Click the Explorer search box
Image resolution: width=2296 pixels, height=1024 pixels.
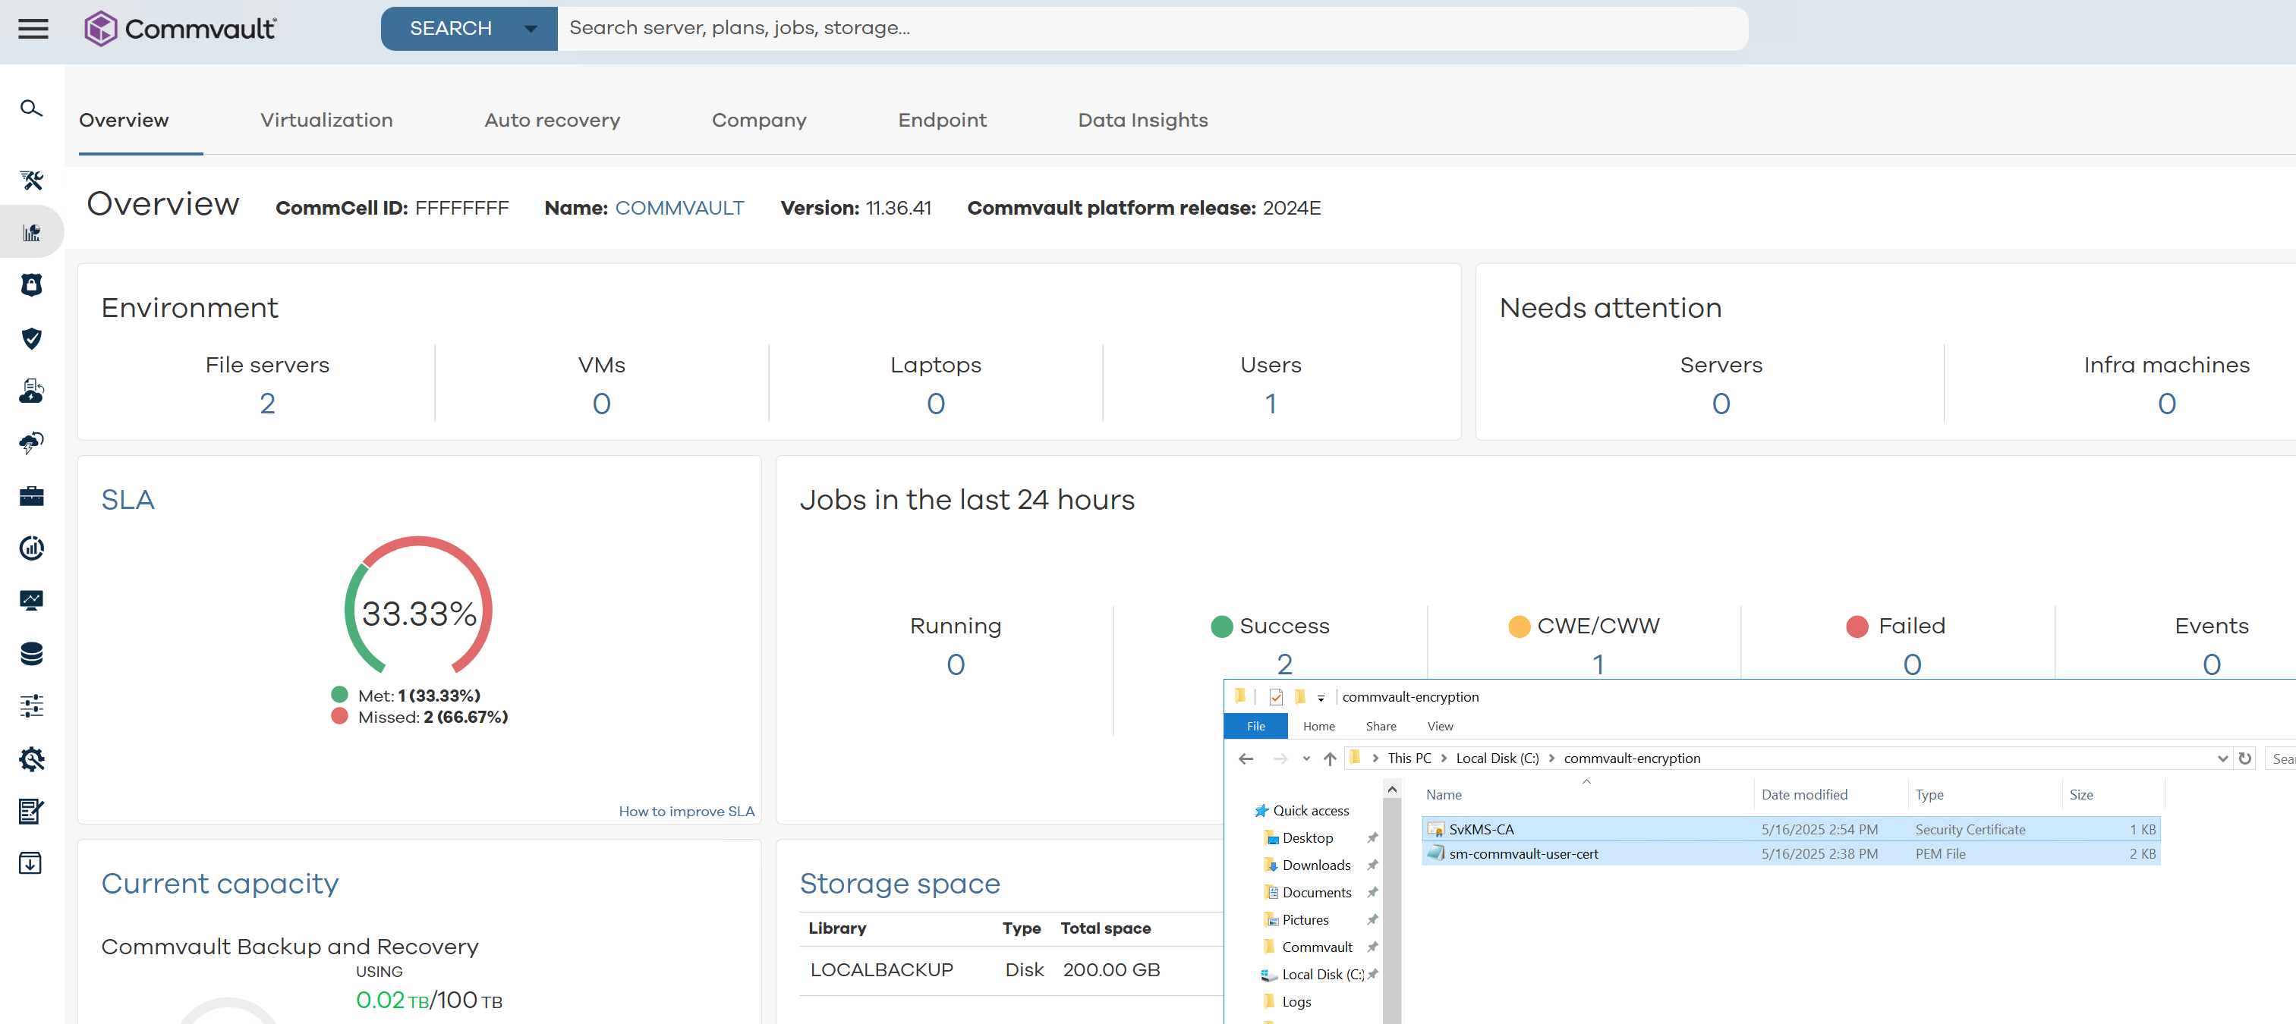coord(2281,759)
